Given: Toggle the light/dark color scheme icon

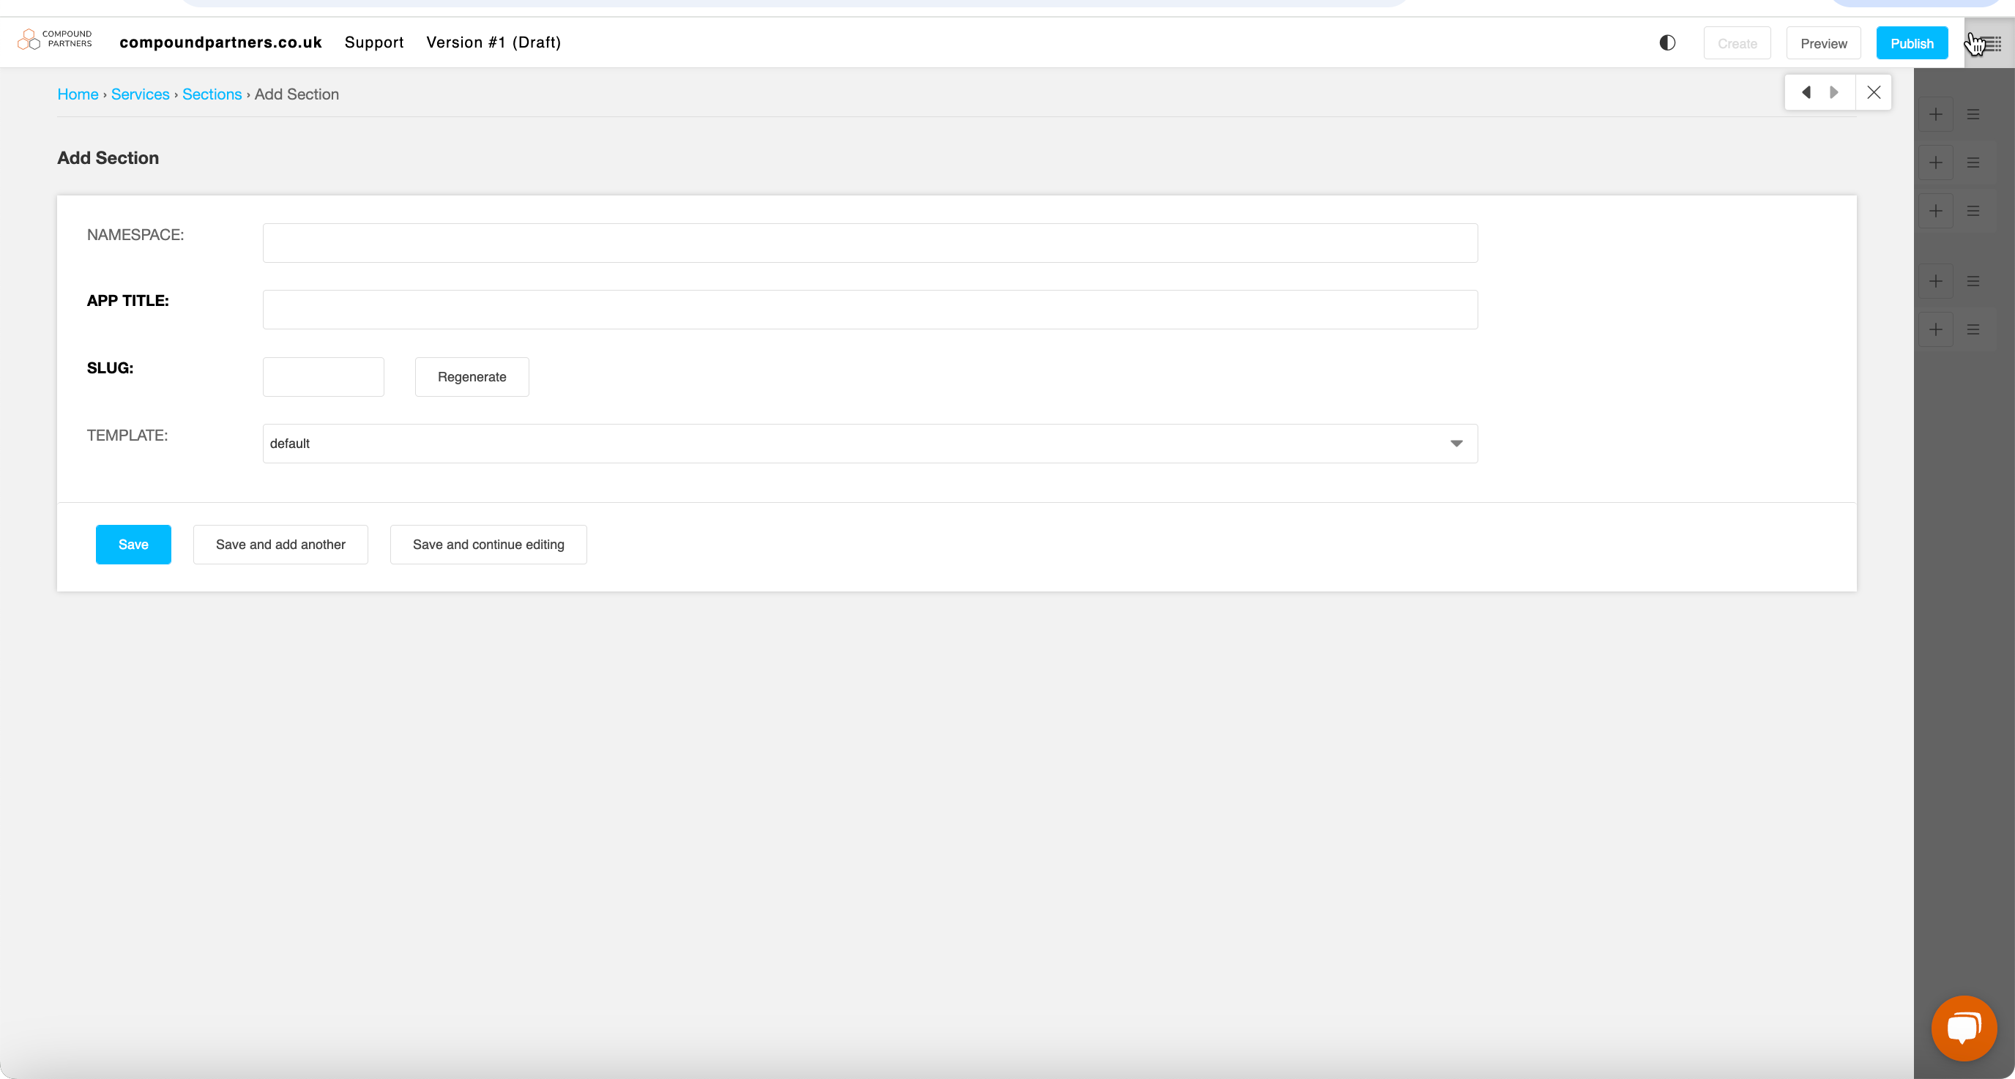Looking at the screenshot, I should [1667, 43].
